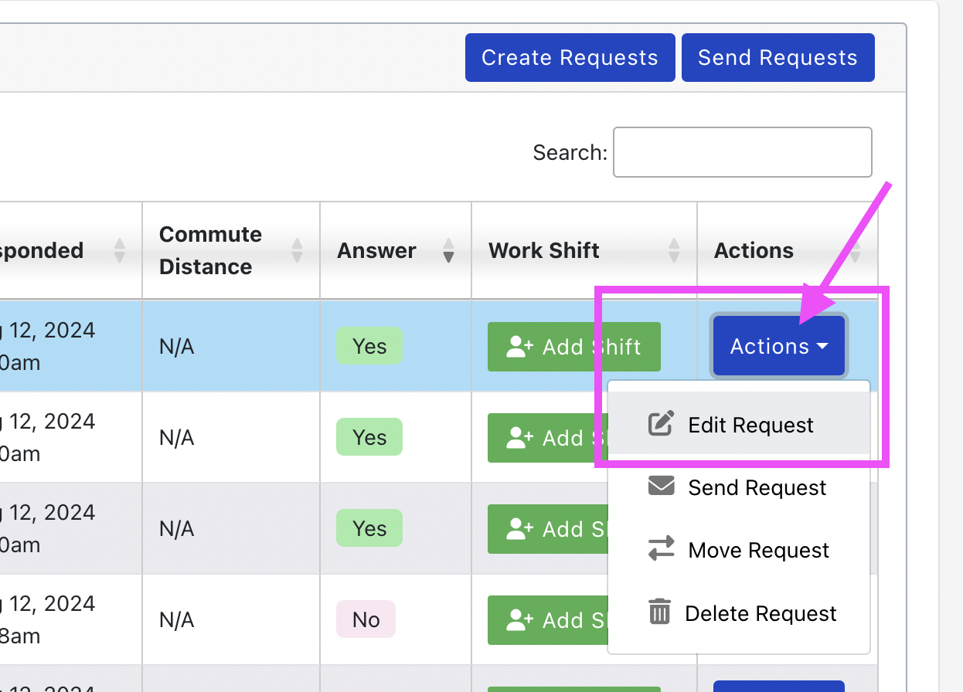Sort by the Commute Distance column
This screenshot has width=963, height=692.
coord(231,250)
